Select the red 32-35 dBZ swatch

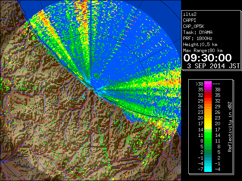pos(208,95)
